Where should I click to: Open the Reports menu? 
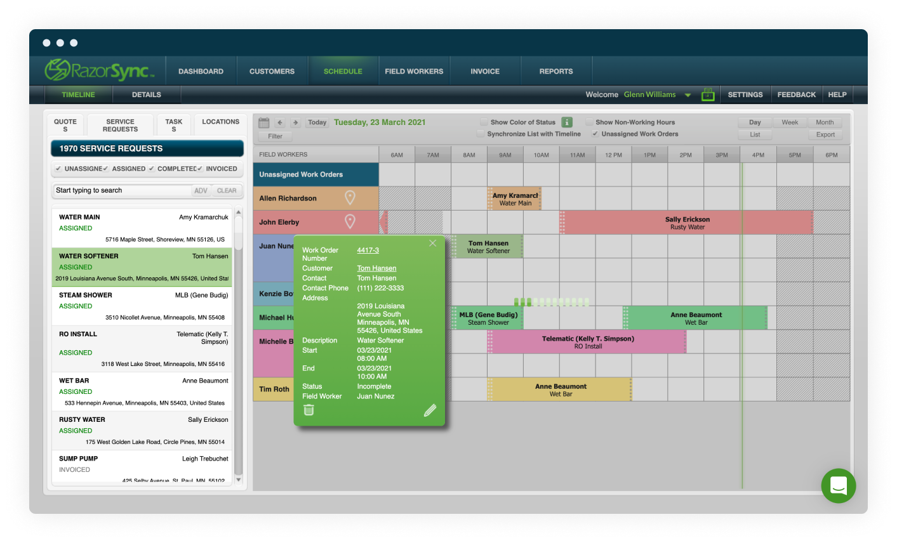(556, 71)
